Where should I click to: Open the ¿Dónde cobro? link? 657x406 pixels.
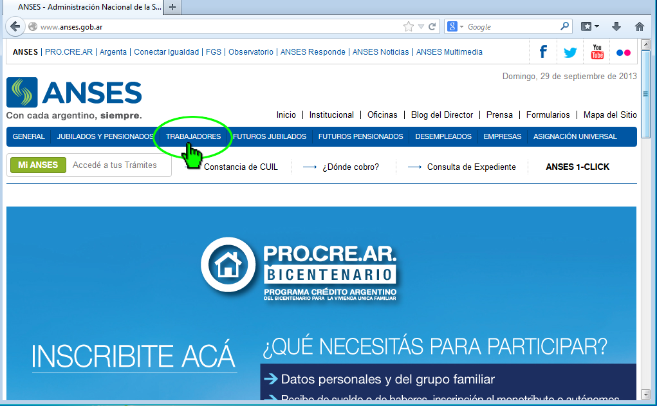(351, 167)
